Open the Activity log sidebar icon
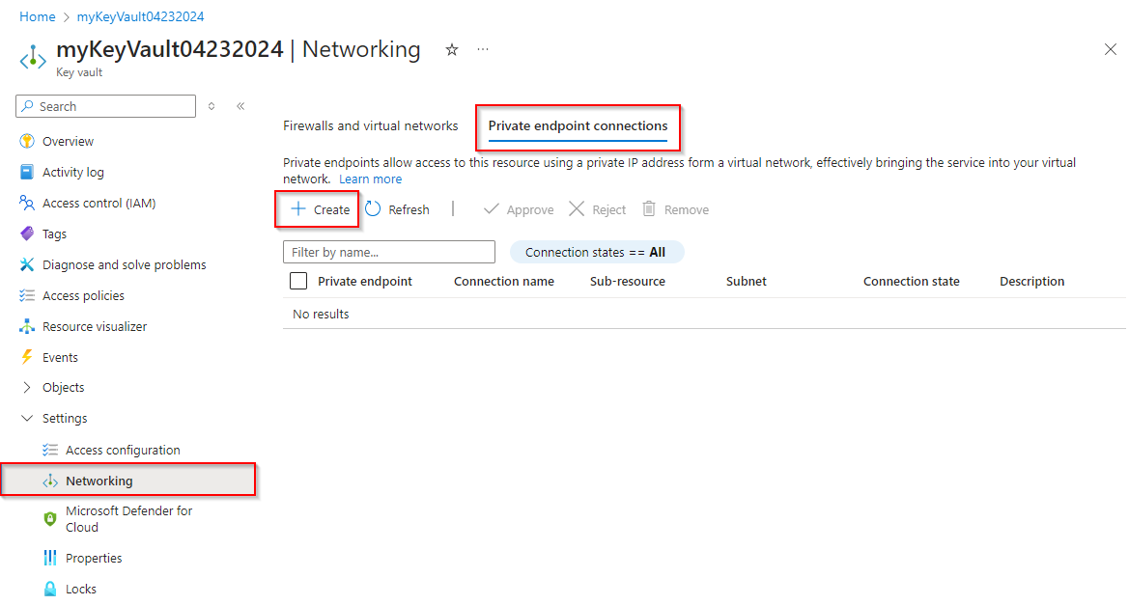The image size is (1129, 605). click(x=27, y=172)
